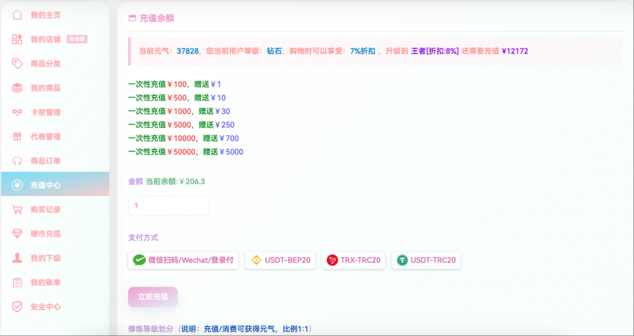Open 卡密管理 menu item
Screen dimensions: 634x336
coord(45,112)
